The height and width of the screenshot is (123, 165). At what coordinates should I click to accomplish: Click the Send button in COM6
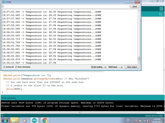click(x=135, y=6)
